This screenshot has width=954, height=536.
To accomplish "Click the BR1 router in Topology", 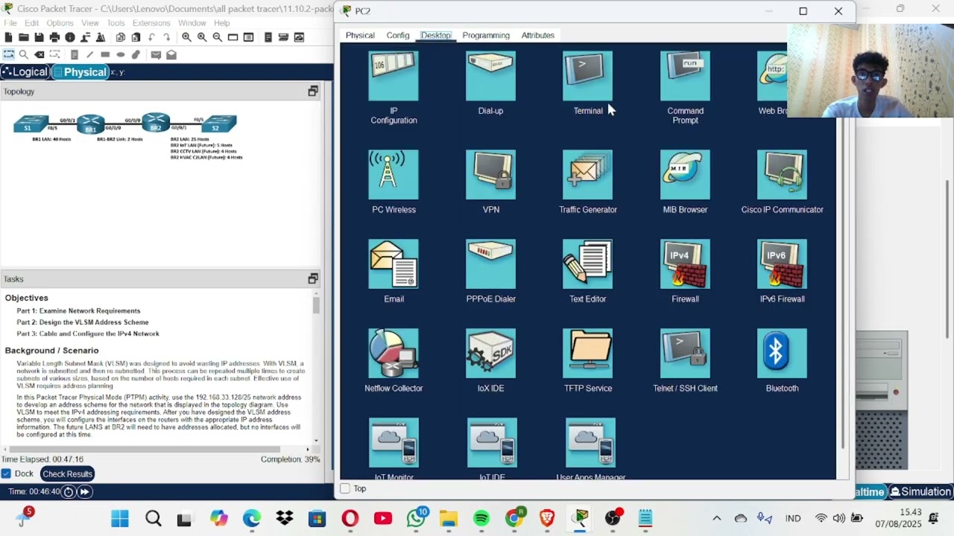I will point(91,124).
